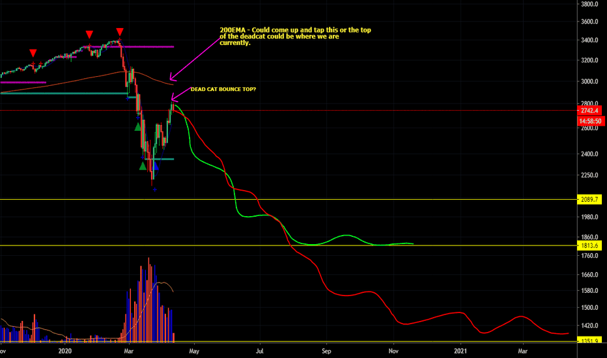The height and width of the screenshot is (358, 607).
Task: Click the Nov label before 2021
Action: [393, 351]
